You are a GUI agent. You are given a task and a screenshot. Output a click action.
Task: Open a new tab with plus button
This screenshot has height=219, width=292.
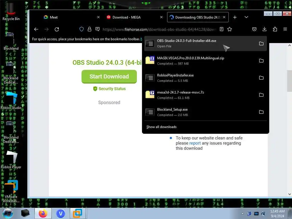pyautogui.click(x=235, y=17)
